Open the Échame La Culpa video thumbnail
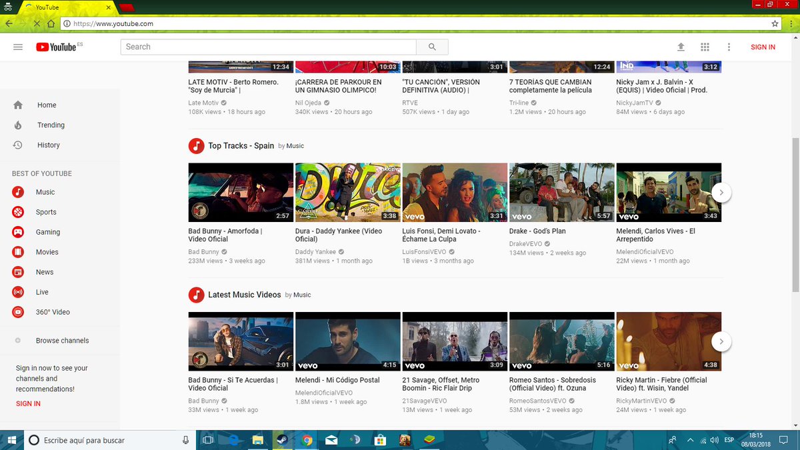Screen dimensions: 800x450 click(455, 193)
